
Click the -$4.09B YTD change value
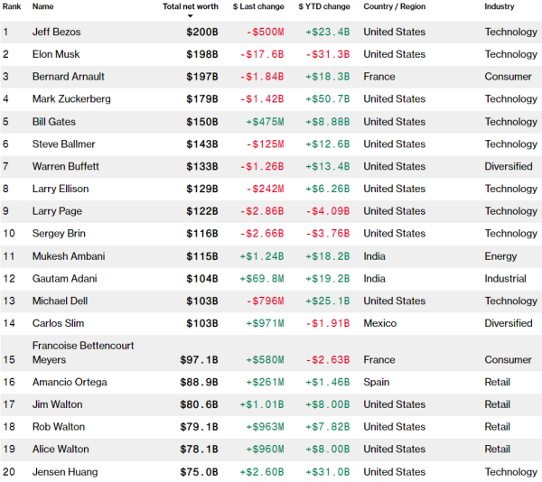point(328,211)
